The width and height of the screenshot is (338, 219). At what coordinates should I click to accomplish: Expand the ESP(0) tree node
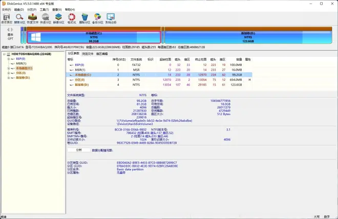tap(9, 59)
